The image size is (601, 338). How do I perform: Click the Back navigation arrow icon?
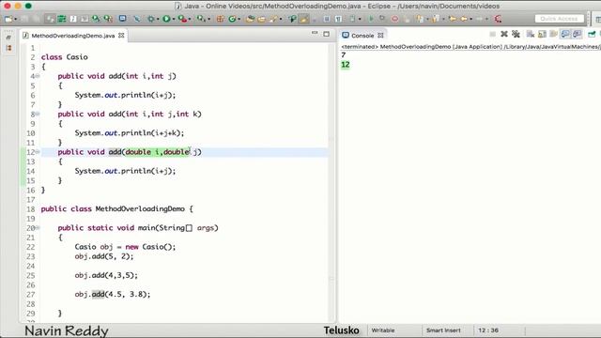463,19
